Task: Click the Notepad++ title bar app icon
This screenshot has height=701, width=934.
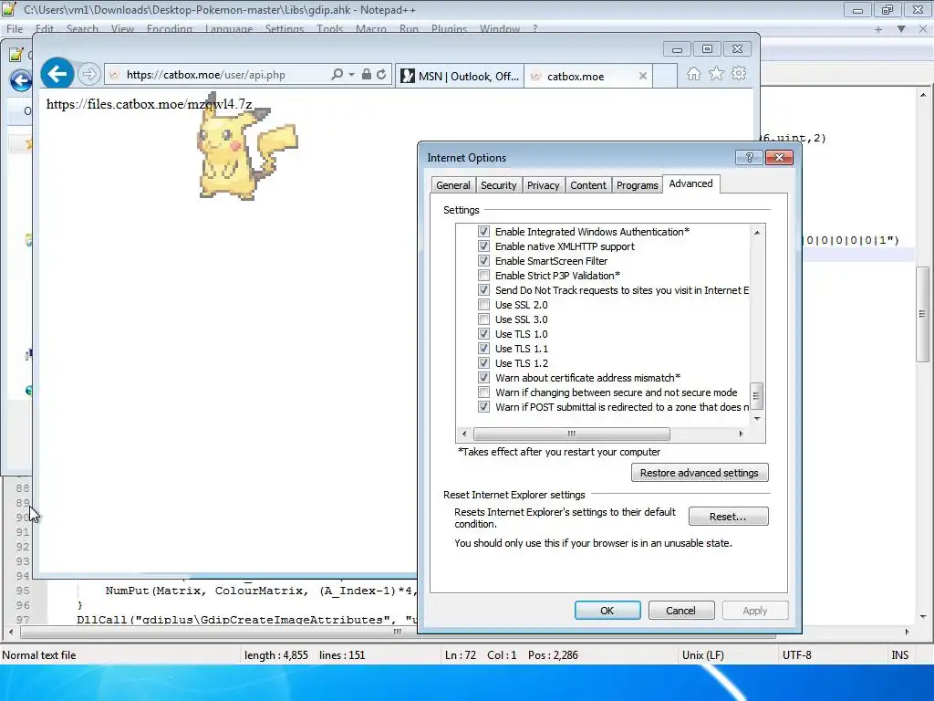Action: click(x=9, y=9)
